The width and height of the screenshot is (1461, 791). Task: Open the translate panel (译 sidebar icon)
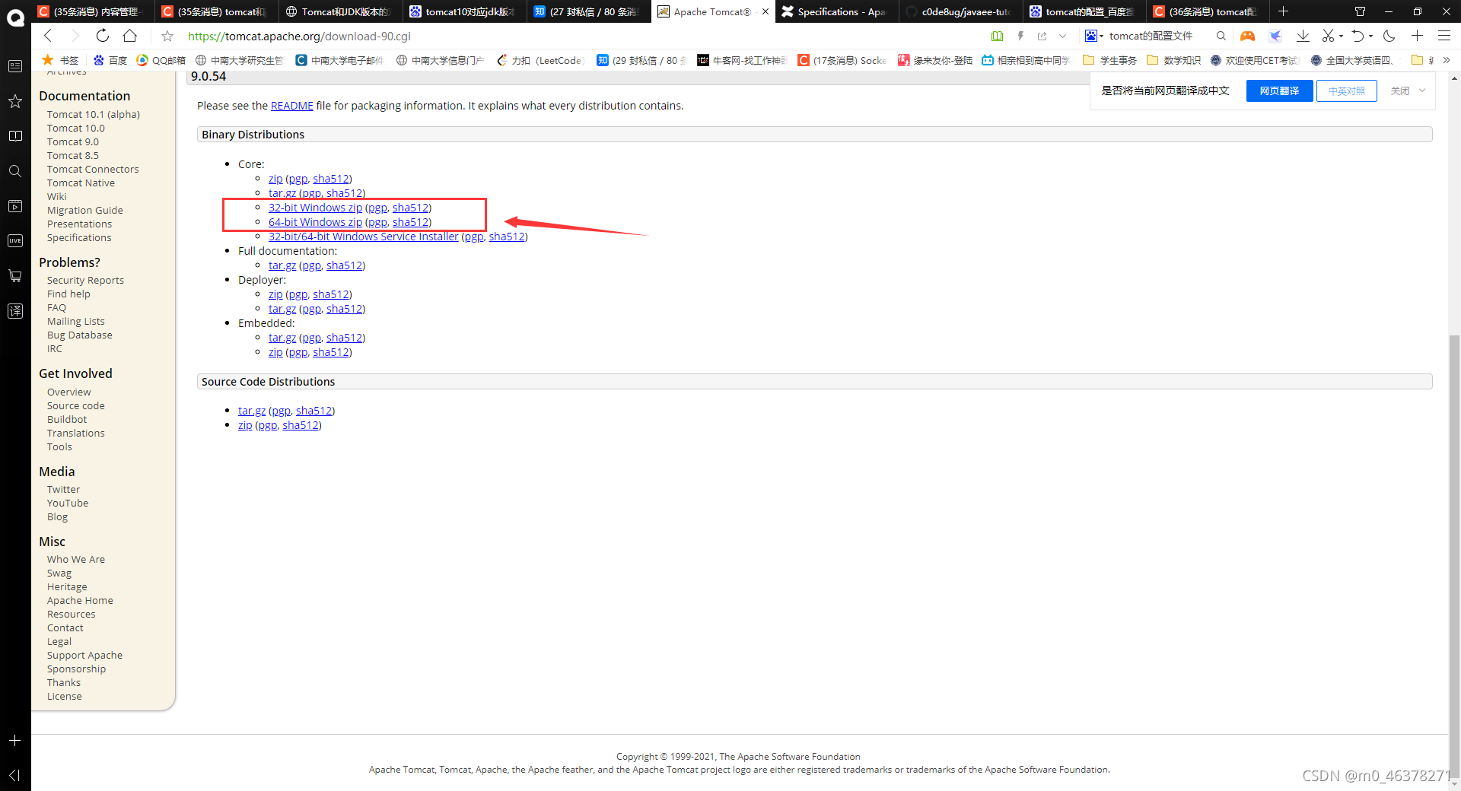coord(15,311)
